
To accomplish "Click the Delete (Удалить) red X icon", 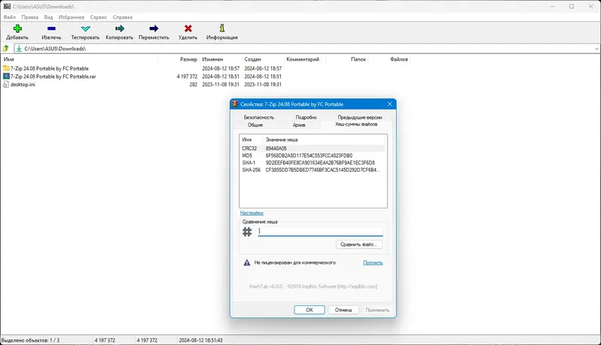I will point(188,28).
